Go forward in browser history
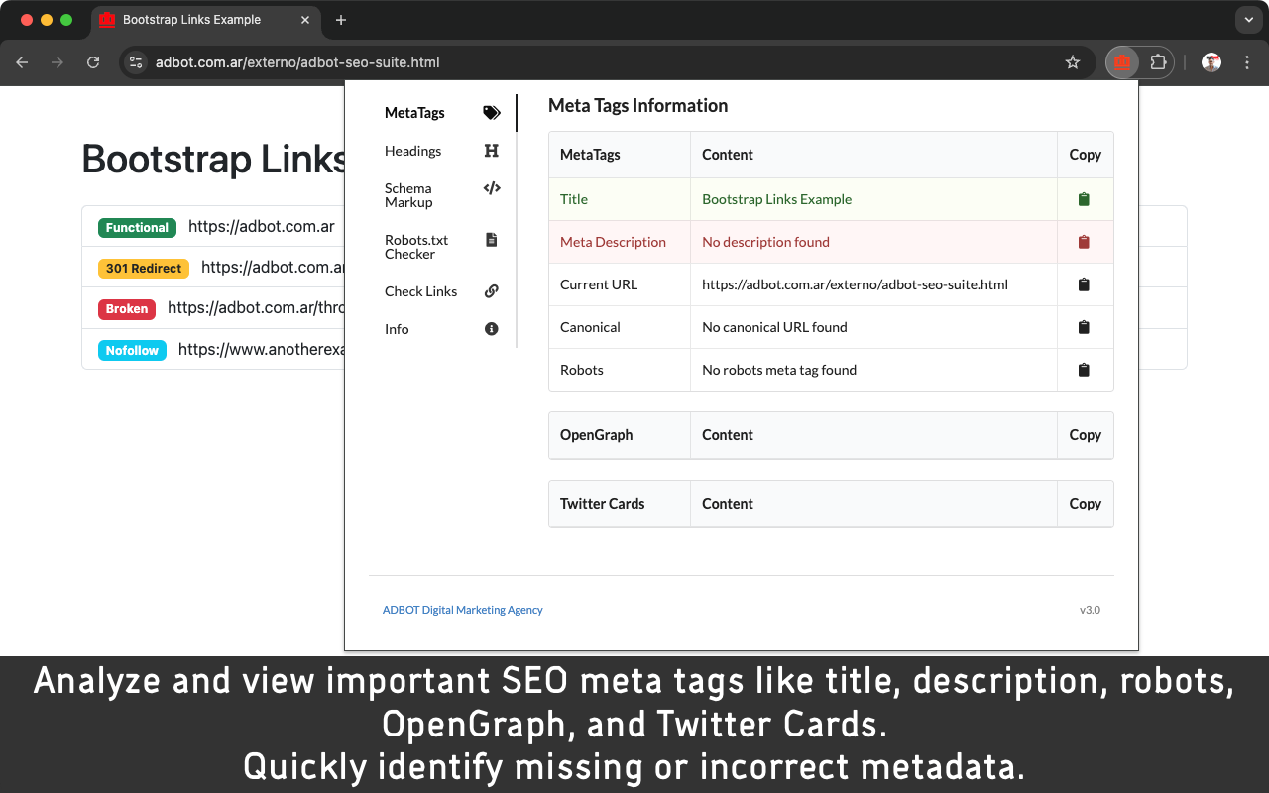The height and width of the screenshot is (793, 1269). coord(58,62)
